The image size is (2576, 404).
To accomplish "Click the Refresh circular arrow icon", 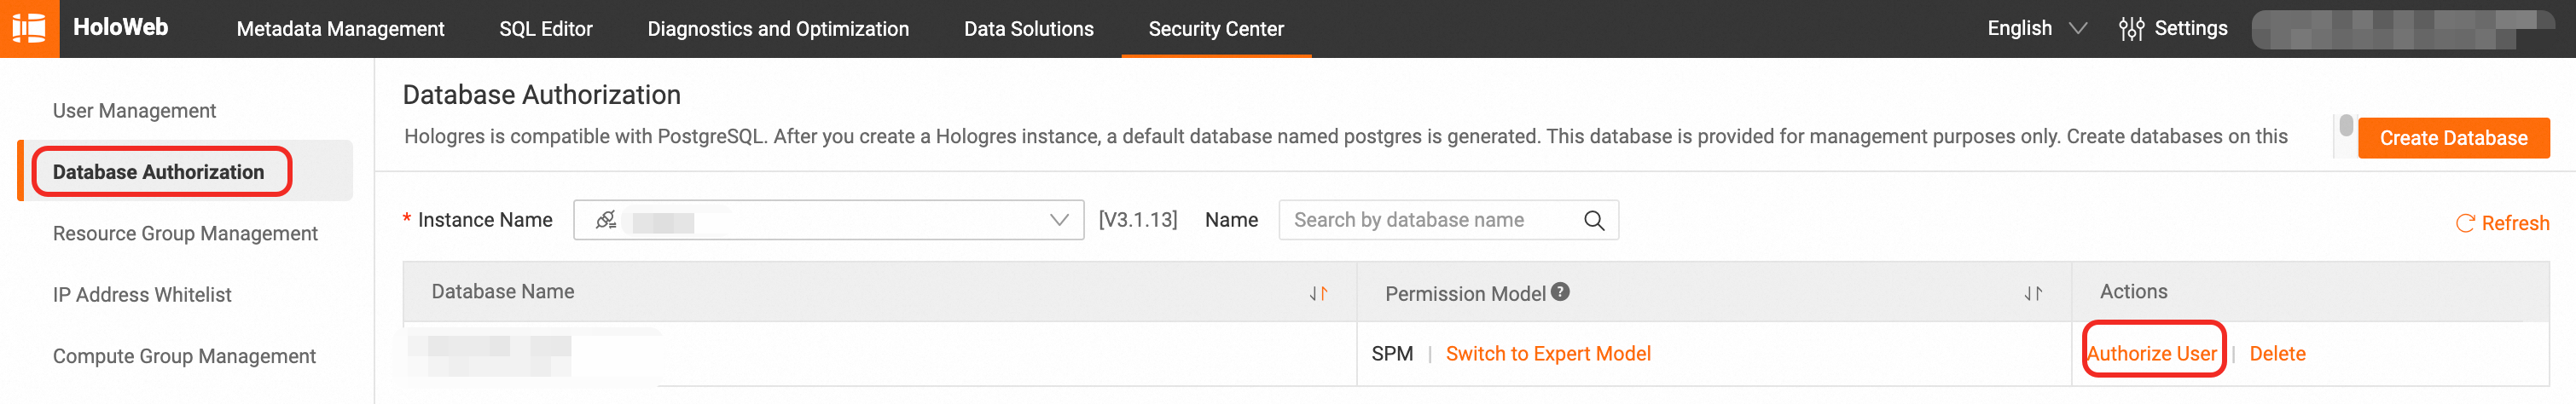I will (2465, 224).
